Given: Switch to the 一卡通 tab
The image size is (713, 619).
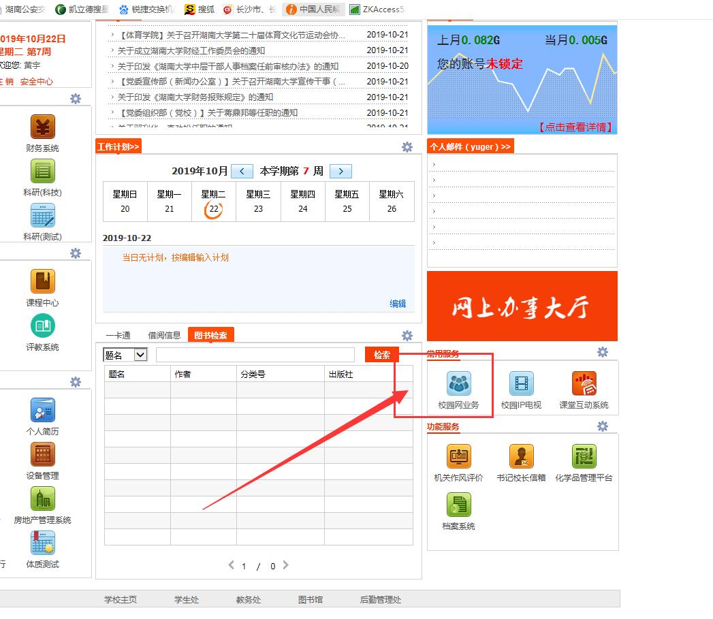Looking at the screenshot, I should coord(118,335).
